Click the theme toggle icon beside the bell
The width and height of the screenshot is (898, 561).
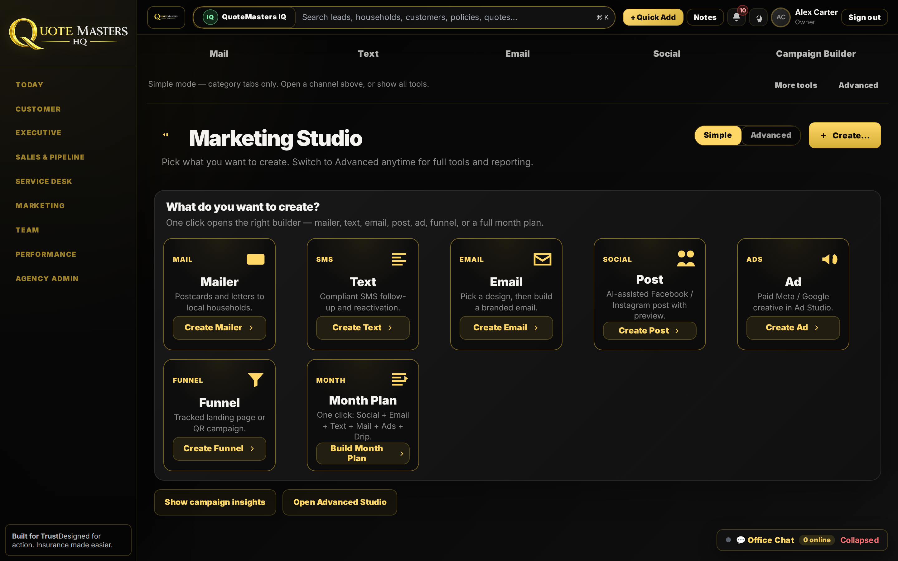[x=759, y=17]
